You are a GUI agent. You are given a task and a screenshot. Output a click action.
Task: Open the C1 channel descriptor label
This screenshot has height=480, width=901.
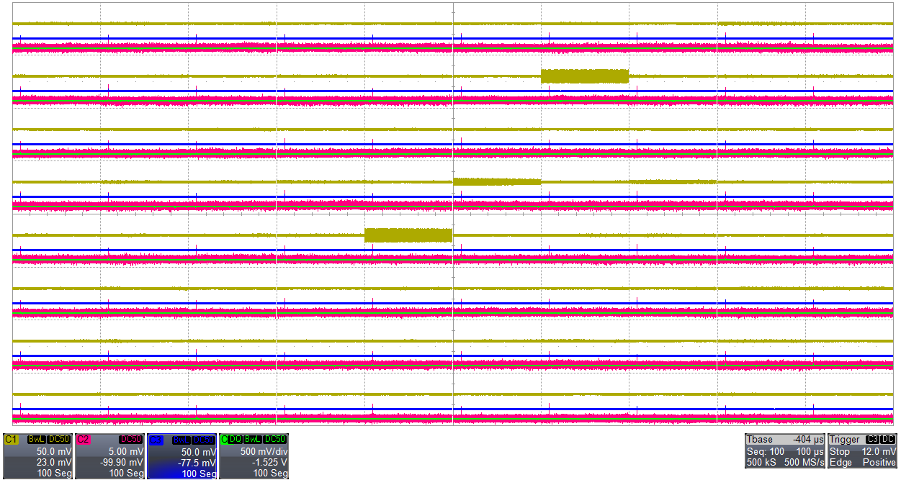click(12, 439)
